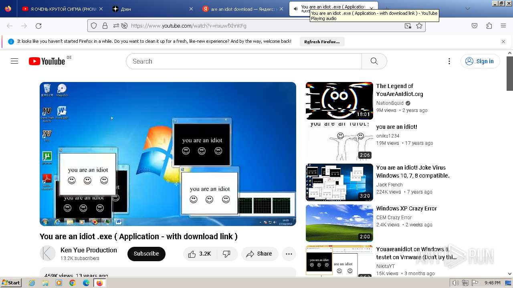Open Windows Explorer from taskbar
Screen dimensions: 513x288
tap(45, 283)
